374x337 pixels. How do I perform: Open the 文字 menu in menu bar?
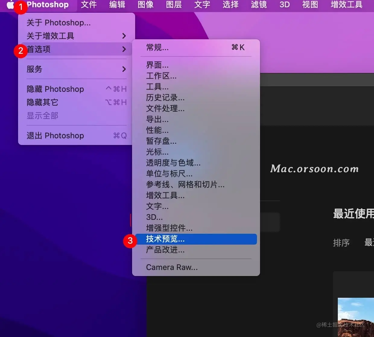(x=202, y=5)
